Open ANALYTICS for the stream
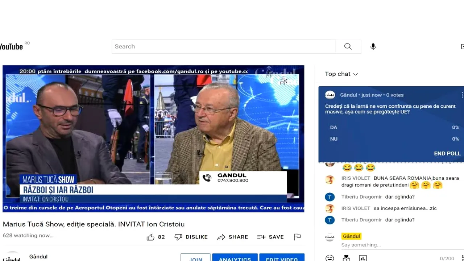Image resolution: width=464 pixels, height=261 pixels. (x=235, y=259)
